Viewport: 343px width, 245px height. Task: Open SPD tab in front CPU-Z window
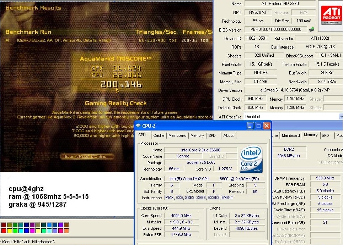[x=212, y=135]
